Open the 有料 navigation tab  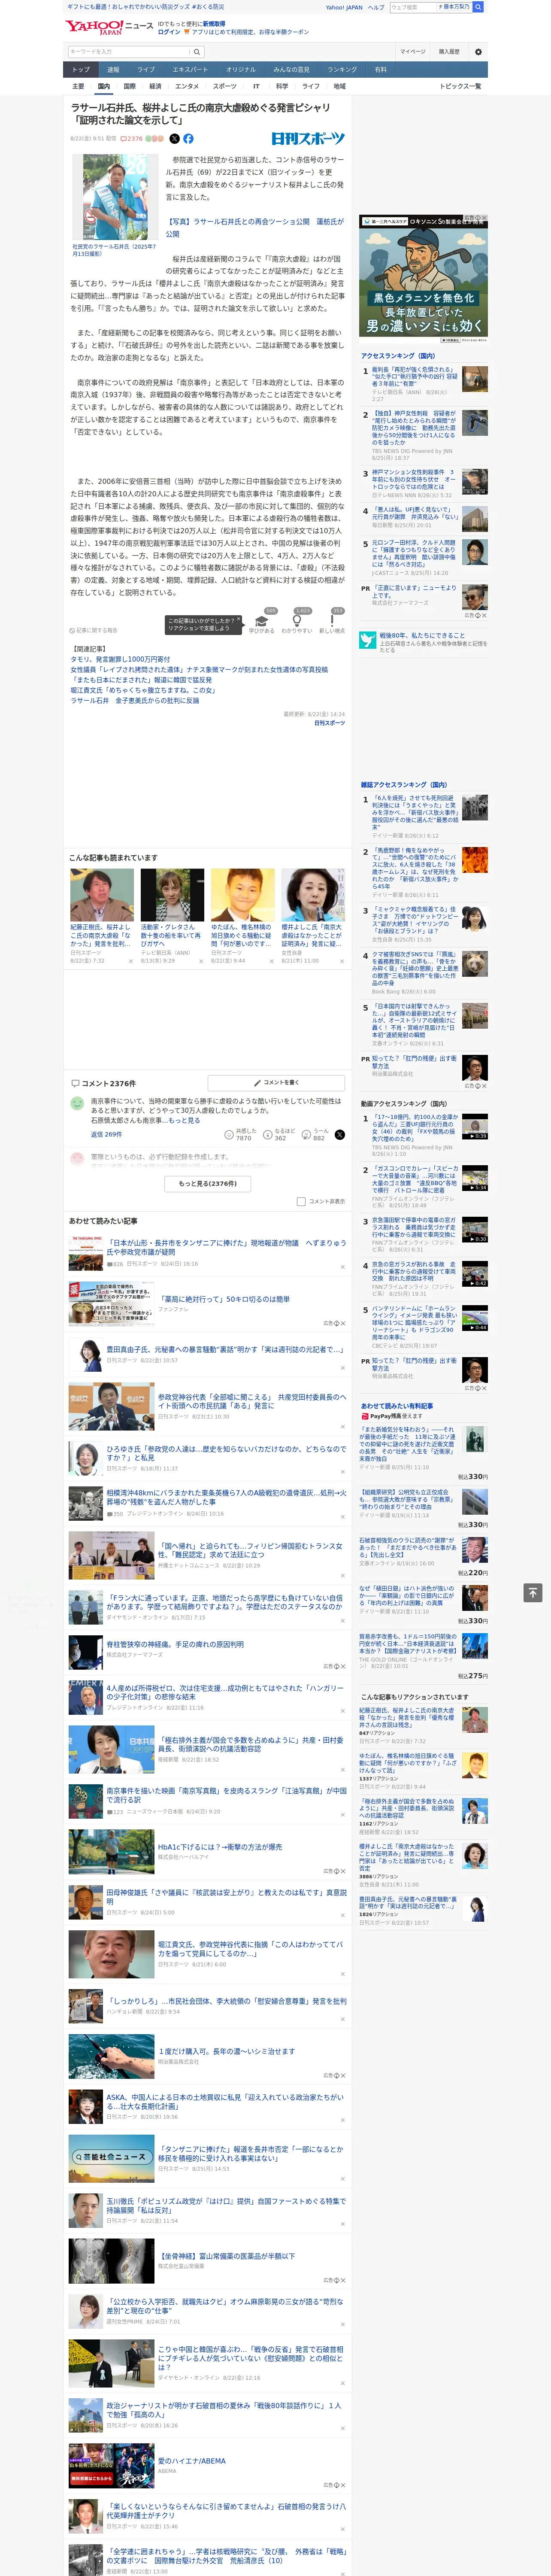[x=380, y=70]
